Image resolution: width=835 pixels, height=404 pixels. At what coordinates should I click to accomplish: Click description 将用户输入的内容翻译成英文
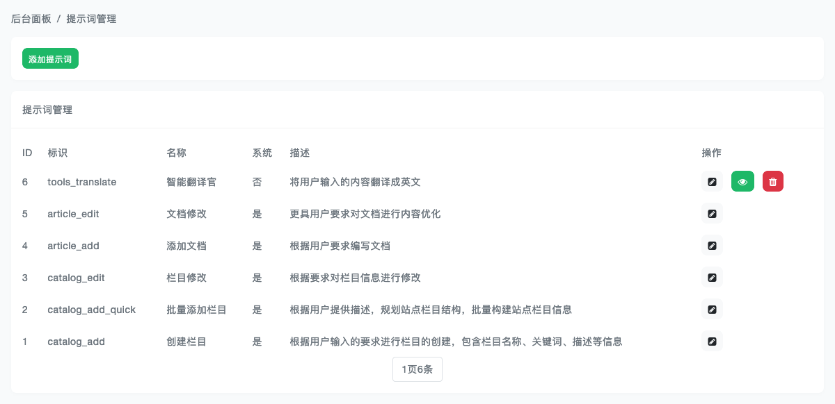[x=355, y=182]
